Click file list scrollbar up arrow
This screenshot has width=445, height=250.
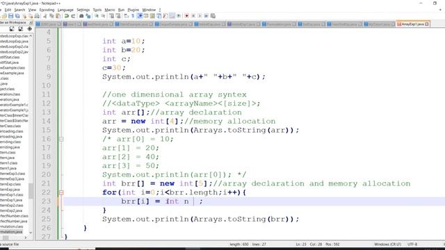pyautogui.click(x=31, y=36)
